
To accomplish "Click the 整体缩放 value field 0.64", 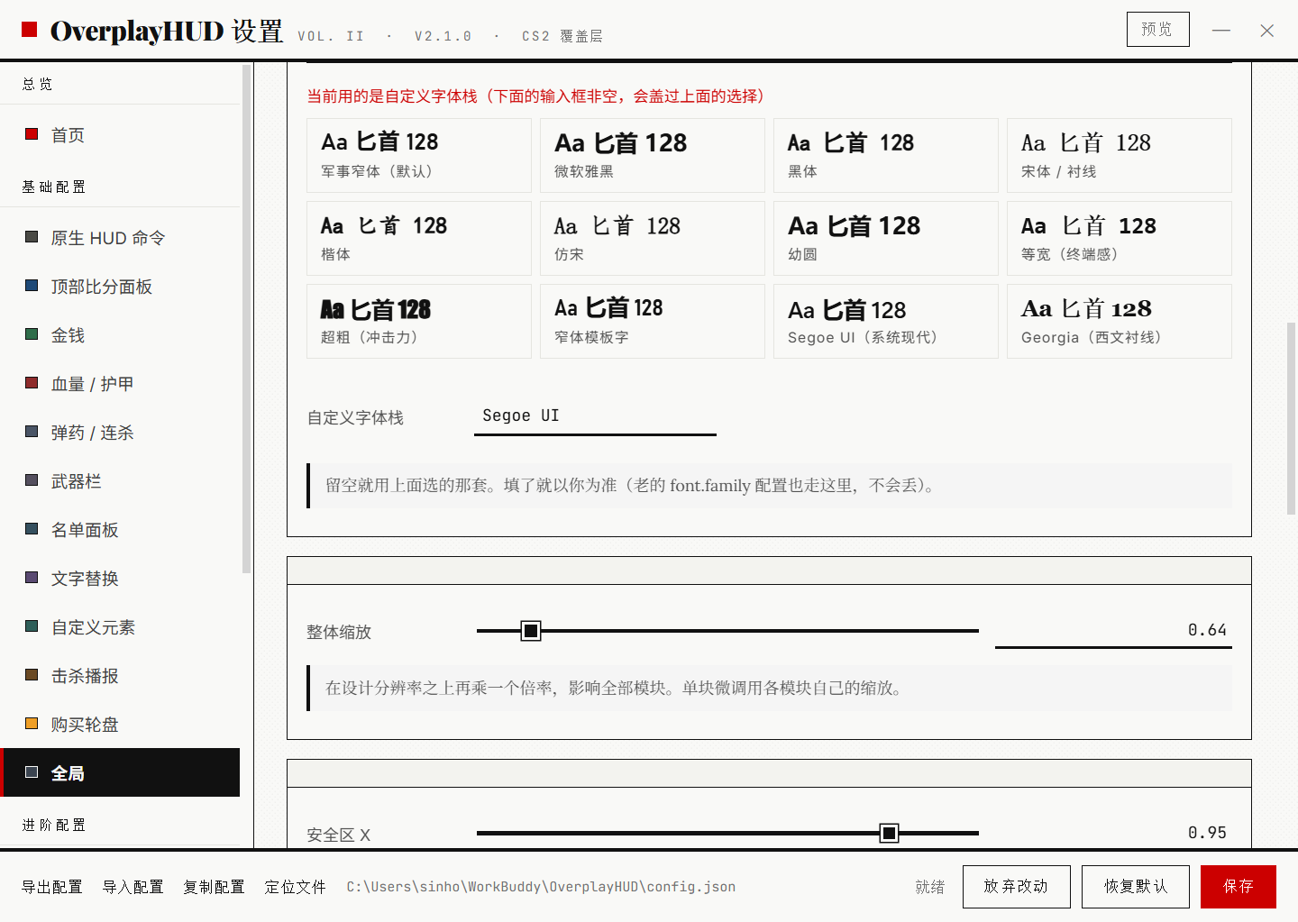I will coord(1113,630).
